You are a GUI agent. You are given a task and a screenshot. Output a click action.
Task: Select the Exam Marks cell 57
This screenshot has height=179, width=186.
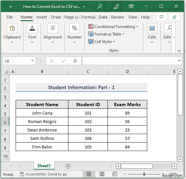click(x=127, y=138)
